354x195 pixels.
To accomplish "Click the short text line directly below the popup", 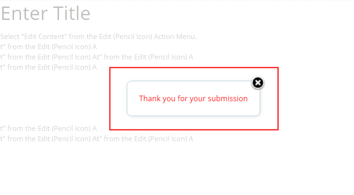I will click(48, 129).
